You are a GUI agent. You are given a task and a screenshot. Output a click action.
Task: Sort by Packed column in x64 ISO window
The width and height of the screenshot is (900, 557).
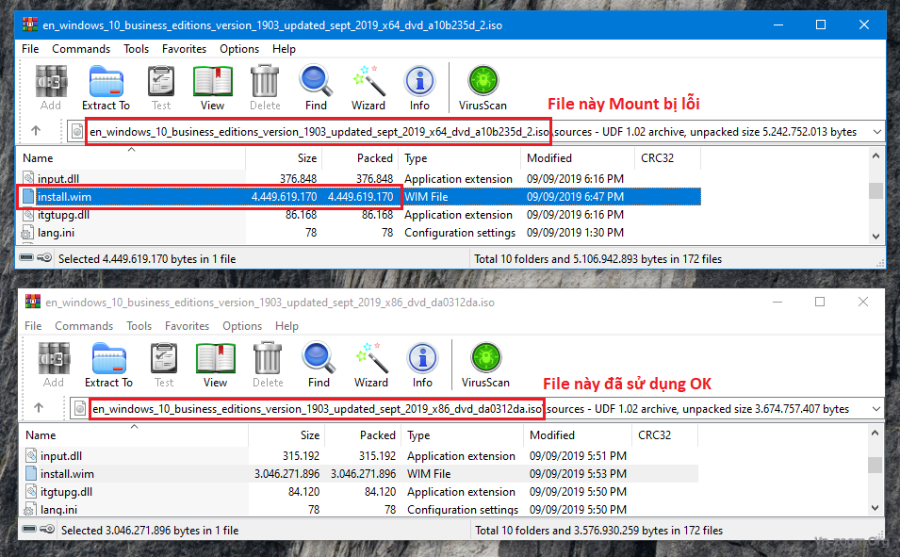[x=360, y=158]
